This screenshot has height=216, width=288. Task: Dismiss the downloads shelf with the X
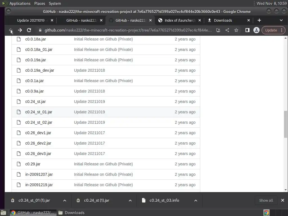(x=282, y=200)
